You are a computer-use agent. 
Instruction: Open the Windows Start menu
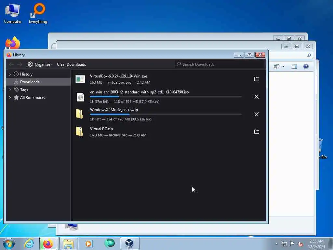pos(9,243)
